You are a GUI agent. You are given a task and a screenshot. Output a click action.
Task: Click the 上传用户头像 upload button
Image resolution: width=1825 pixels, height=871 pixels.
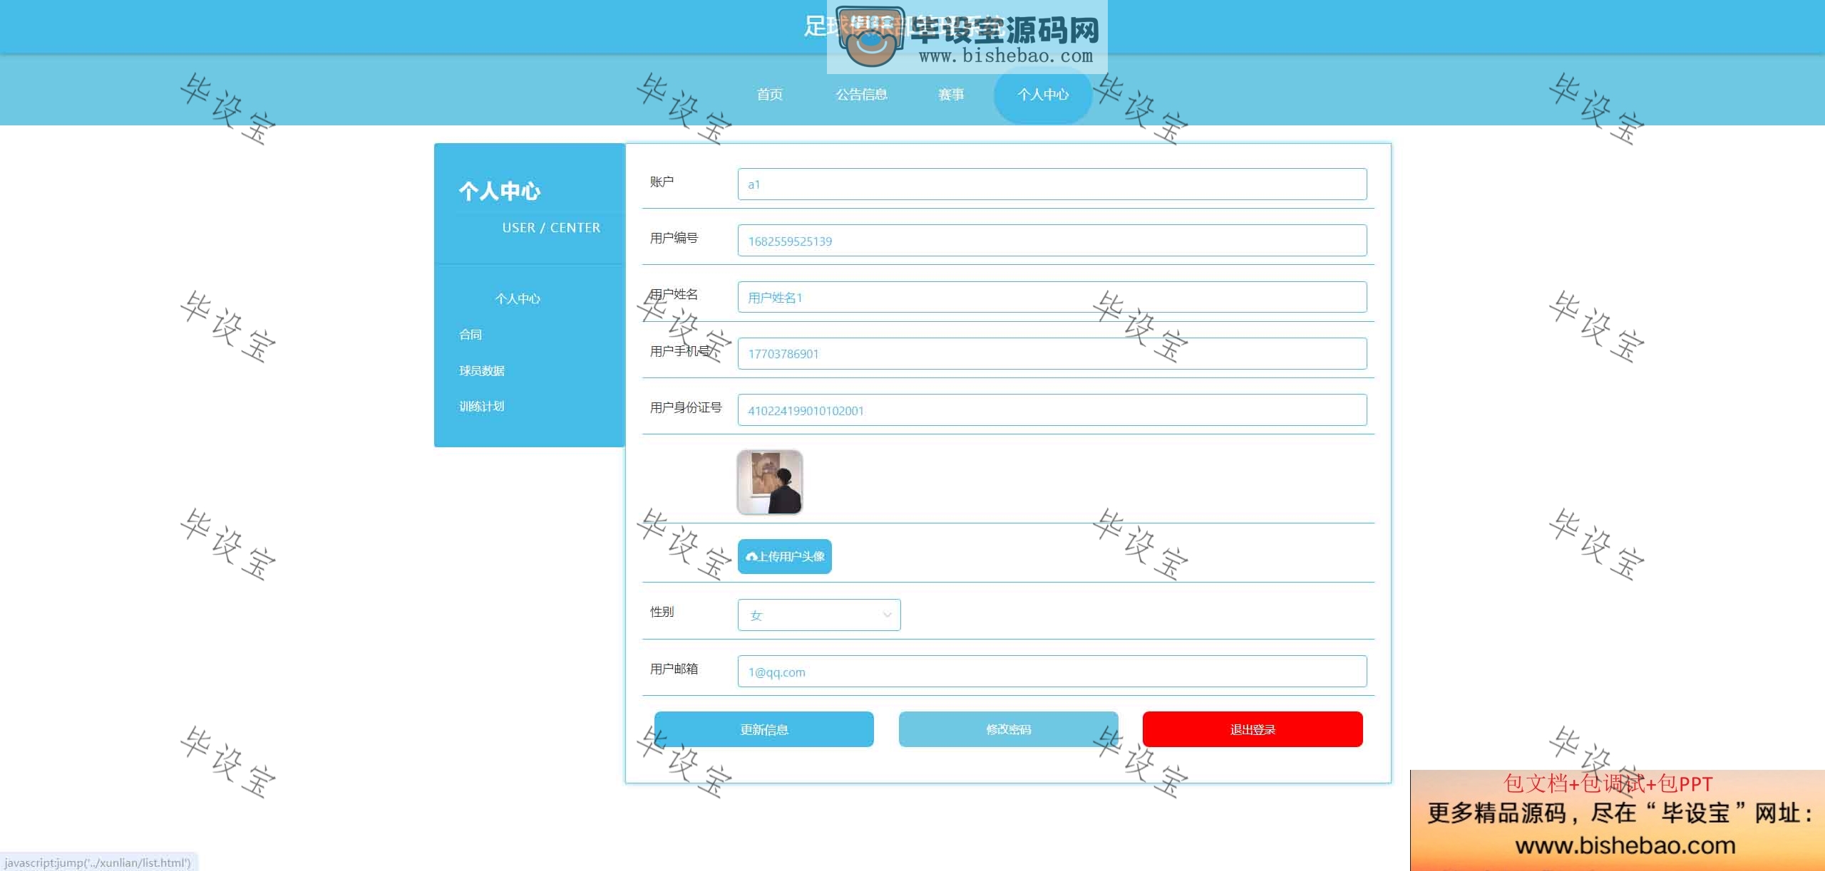[x=784, y=556]
